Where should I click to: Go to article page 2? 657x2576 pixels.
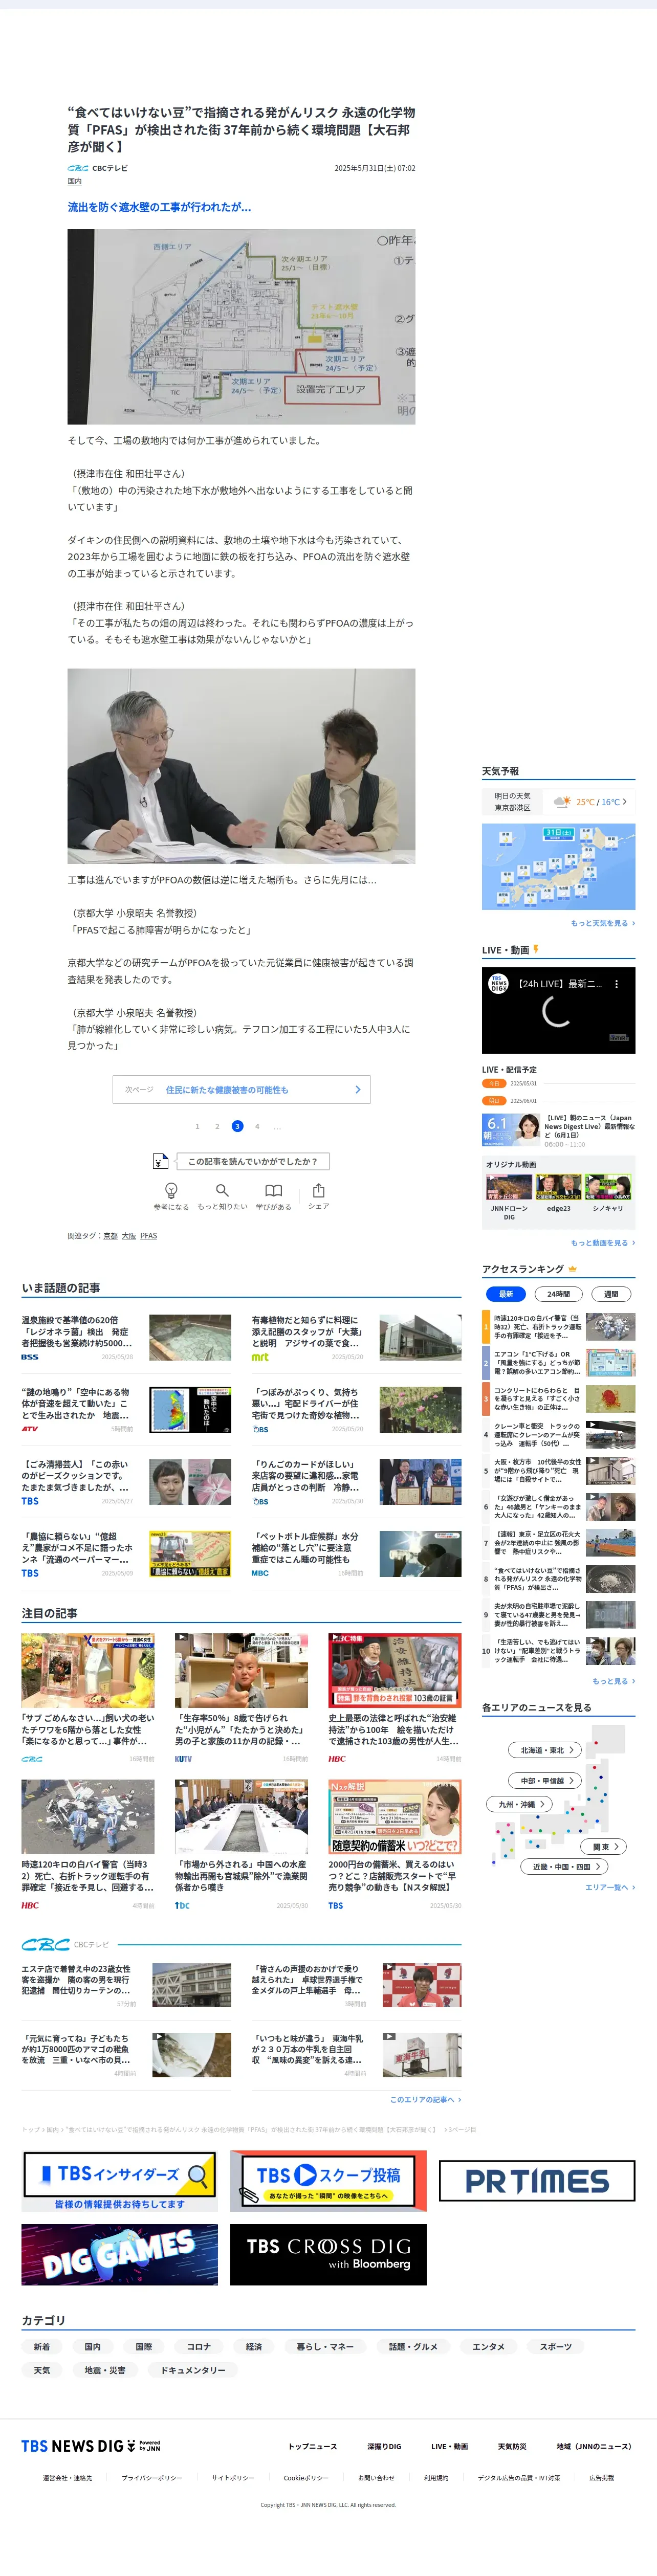coord(217,1126)
